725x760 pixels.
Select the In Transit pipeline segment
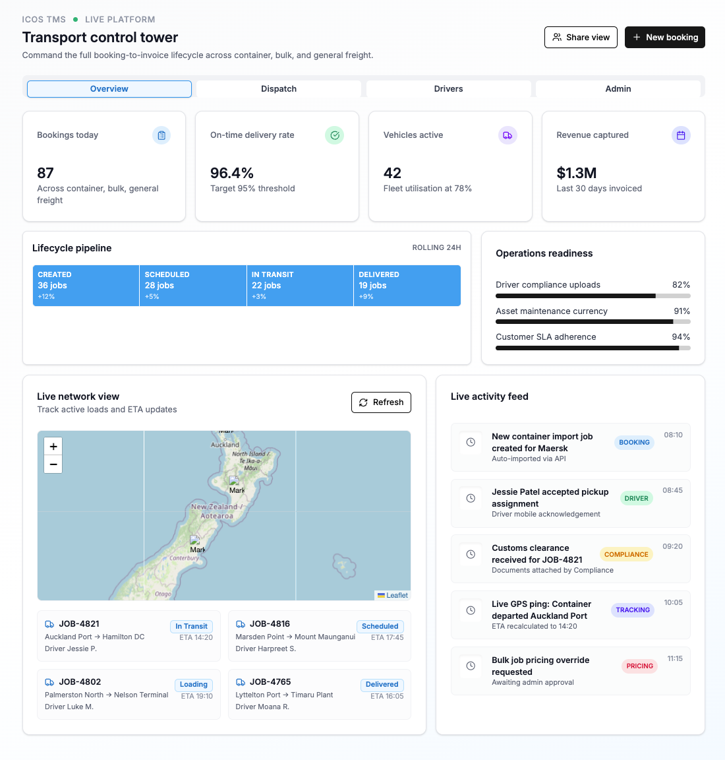pos(300,286)
